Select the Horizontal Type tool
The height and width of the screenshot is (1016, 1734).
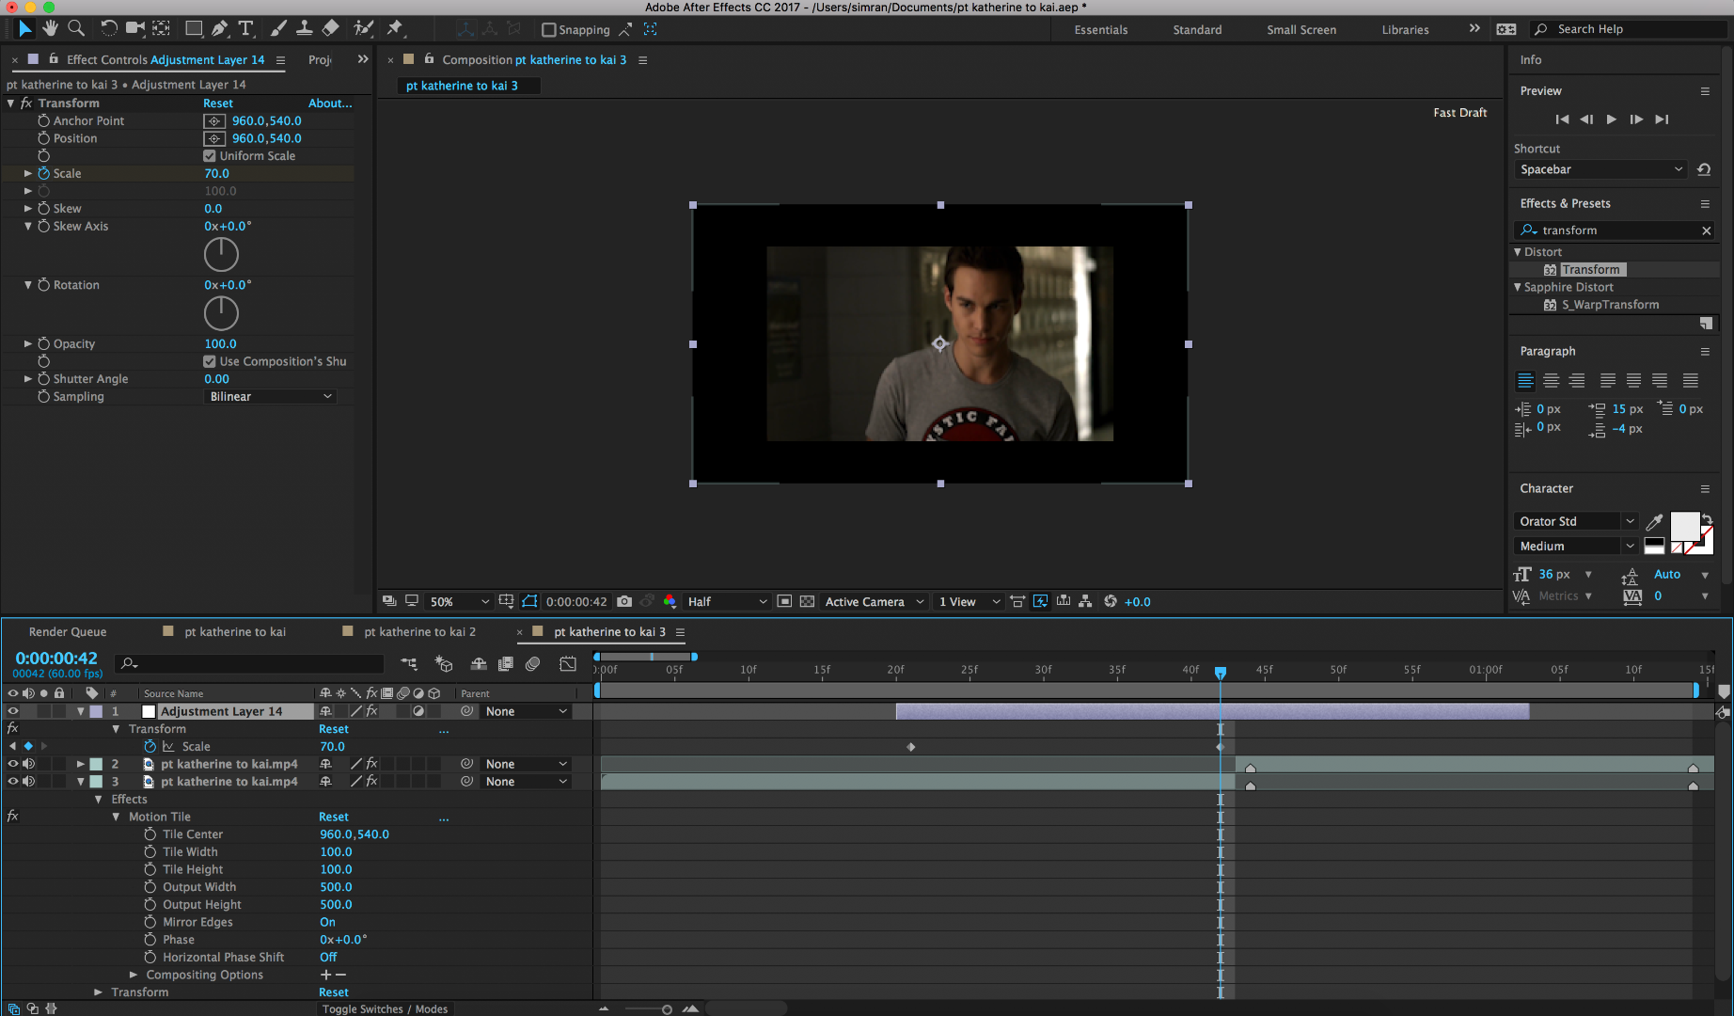pyautogui.click(x=245, y=29)
